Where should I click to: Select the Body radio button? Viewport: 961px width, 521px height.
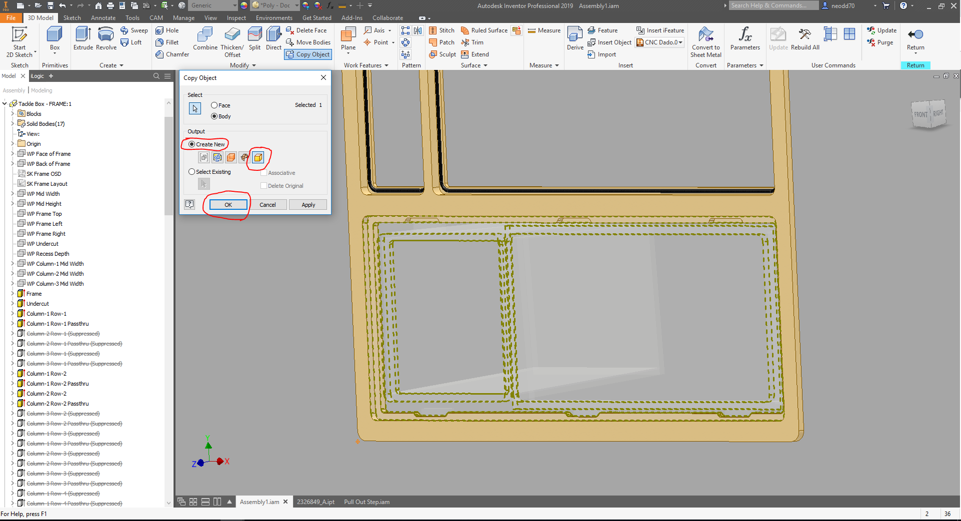pyautogui.click(x=214, y=116)
